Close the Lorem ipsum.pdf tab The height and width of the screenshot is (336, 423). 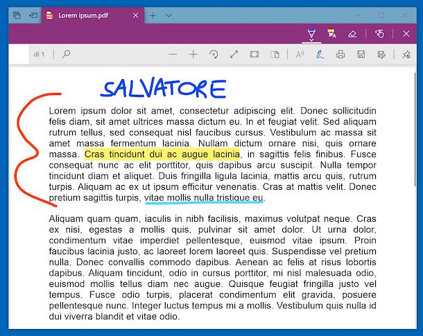135,15
